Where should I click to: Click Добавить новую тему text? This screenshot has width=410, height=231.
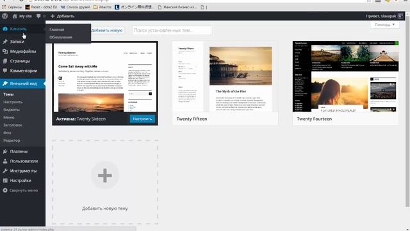point(105,209)
